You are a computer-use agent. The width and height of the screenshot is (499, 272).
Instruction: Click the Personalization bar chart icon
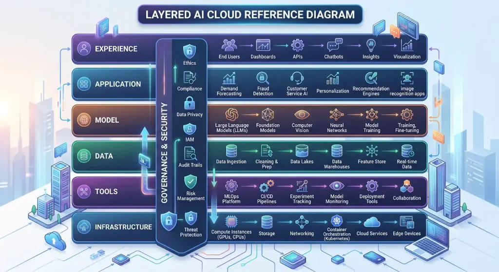332,79
